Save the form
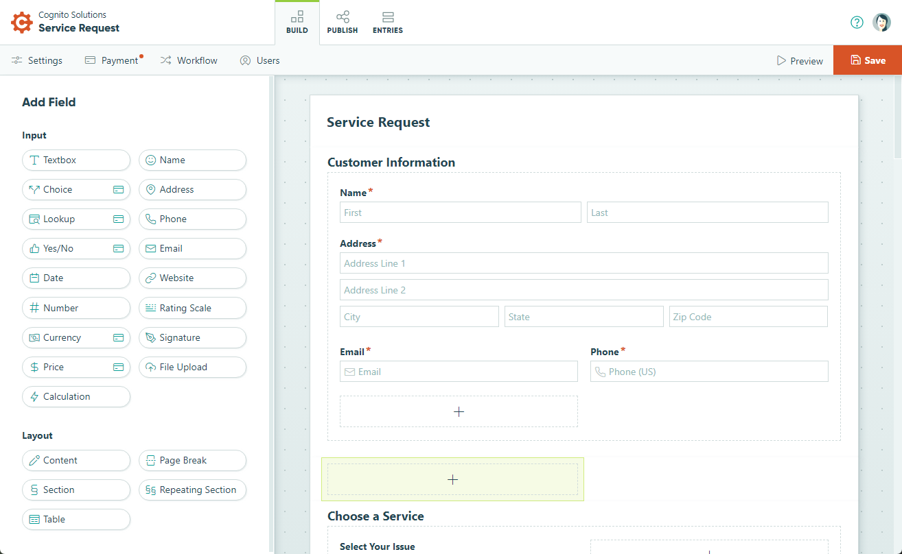 868,60
